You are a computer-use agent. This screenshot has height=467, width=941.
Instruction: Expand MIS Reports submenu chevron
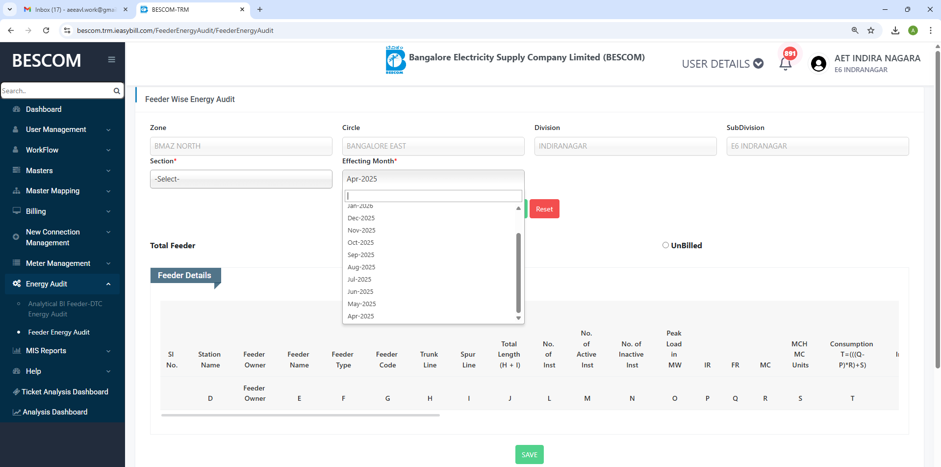(x=108, y=351)
